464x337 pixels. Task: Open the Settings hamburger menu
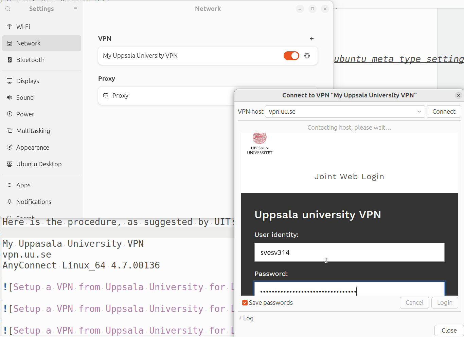[x=75, y=9]
